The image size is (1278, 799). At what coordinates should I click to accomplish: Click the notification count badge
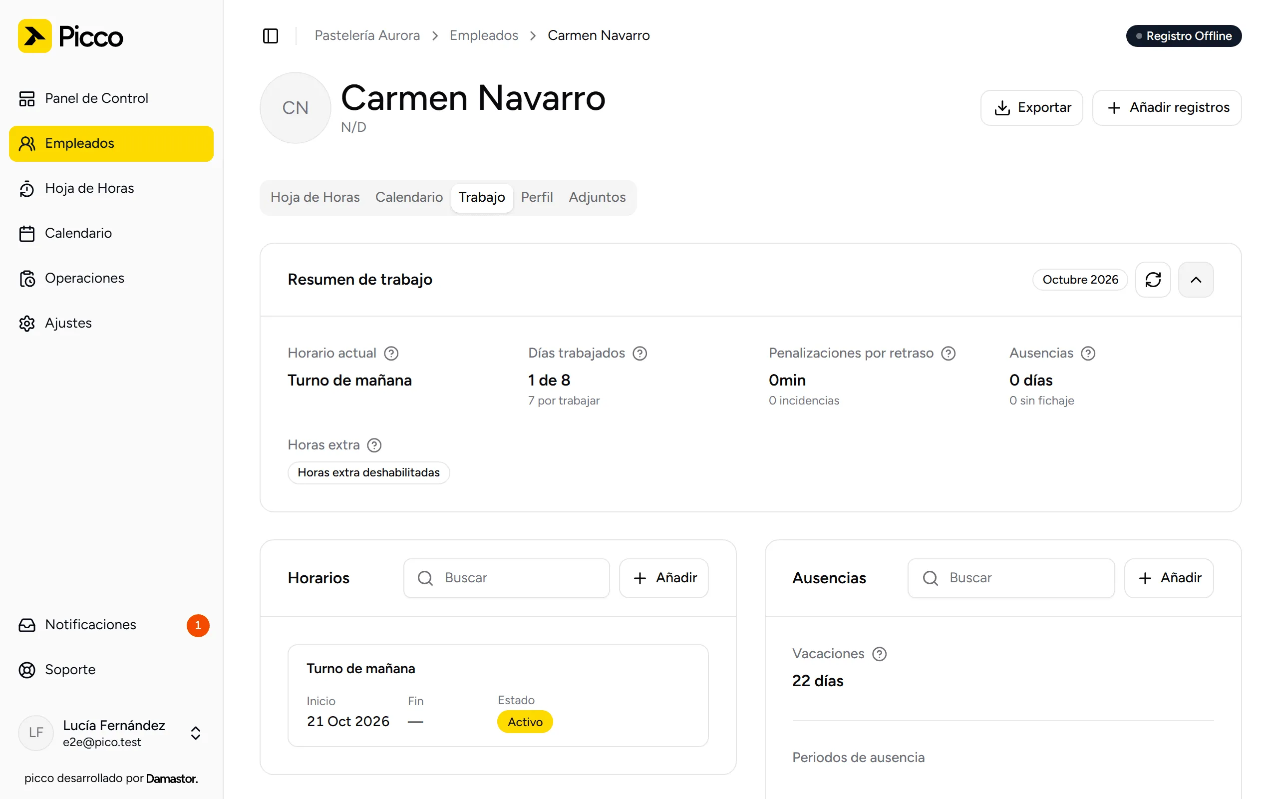coord(198,625)
